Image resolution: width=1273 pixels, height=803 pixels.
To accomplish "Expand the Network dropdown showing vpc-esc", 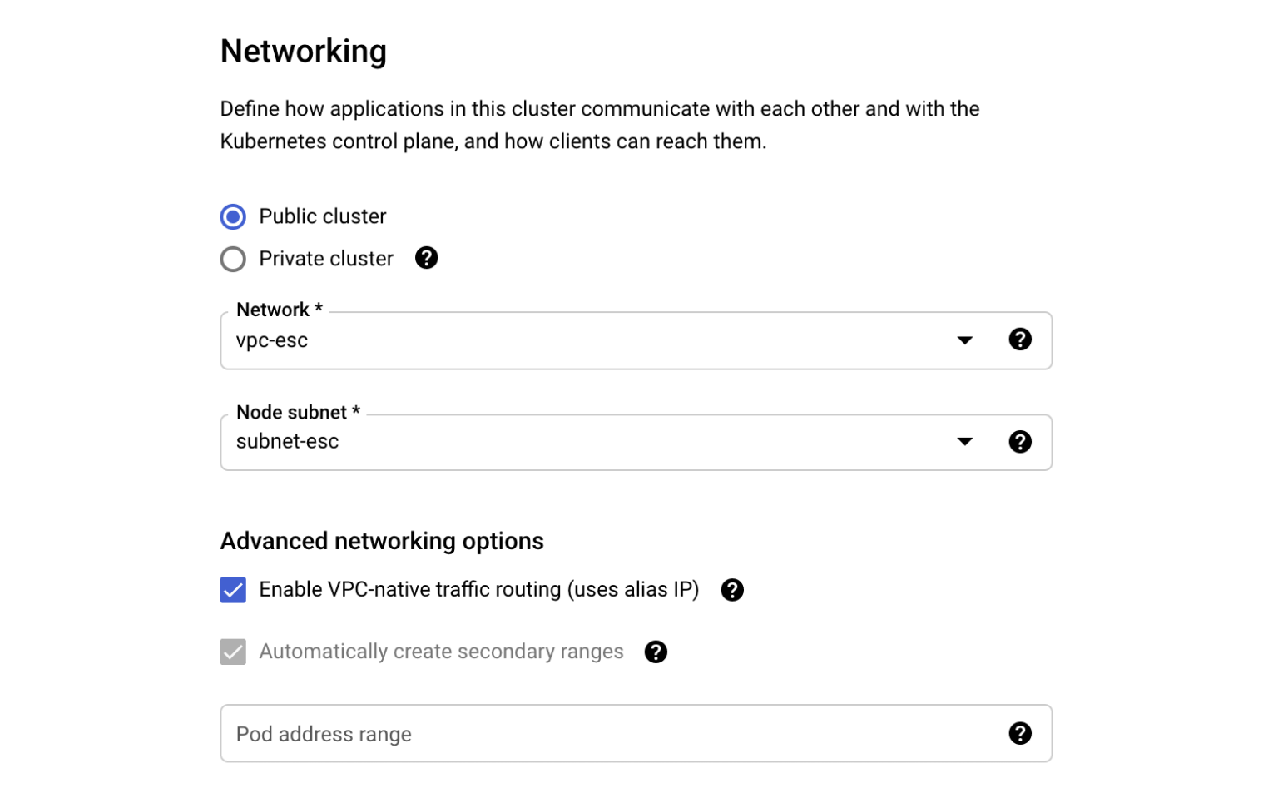I will coord(964,340).
